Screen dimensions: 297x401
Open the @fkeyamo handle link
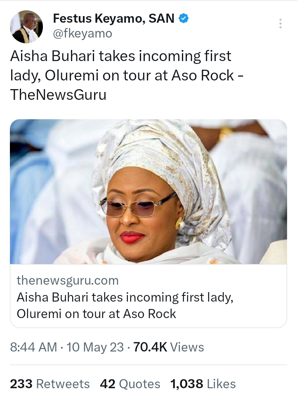tap(82, 33)
